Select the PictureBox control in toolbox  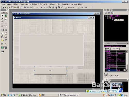[x=6, y=16]
